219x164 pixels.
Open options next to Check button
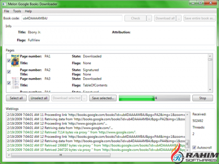[x=149, y=18]
